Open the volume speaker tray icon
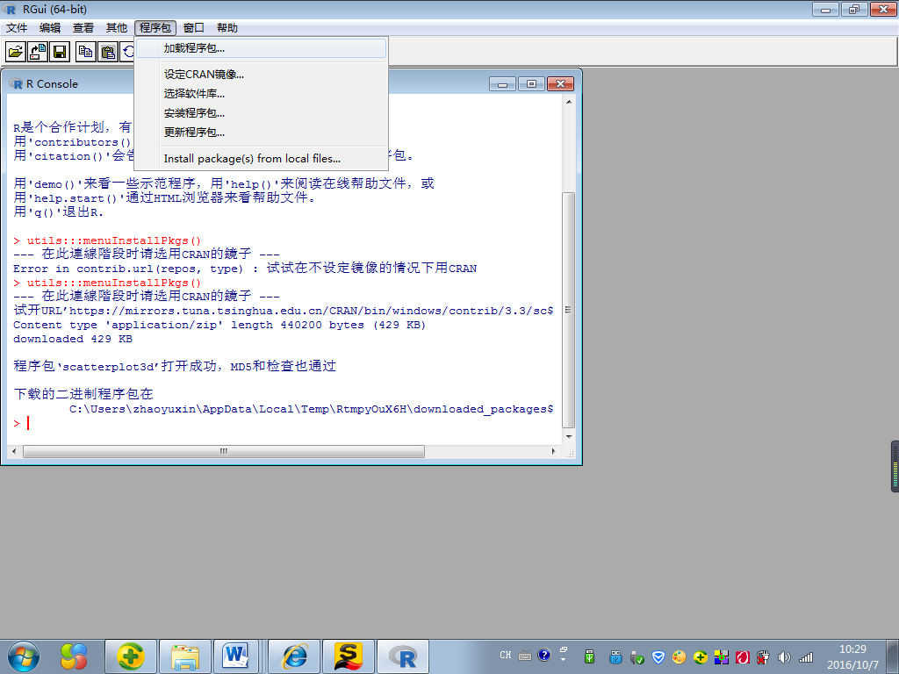Image resolution: width=899 pixels, height=674 pixels. tap(784, 656)
